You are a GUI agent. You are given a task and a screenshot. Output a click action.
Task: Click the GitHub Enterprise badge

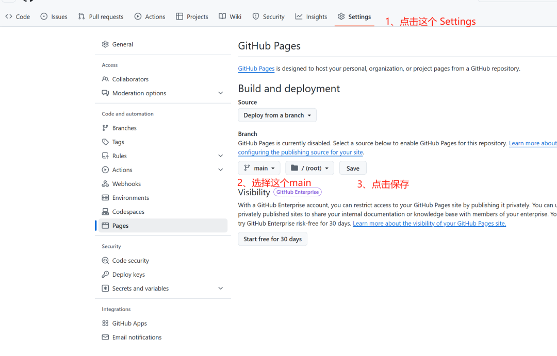pos(298,192)
